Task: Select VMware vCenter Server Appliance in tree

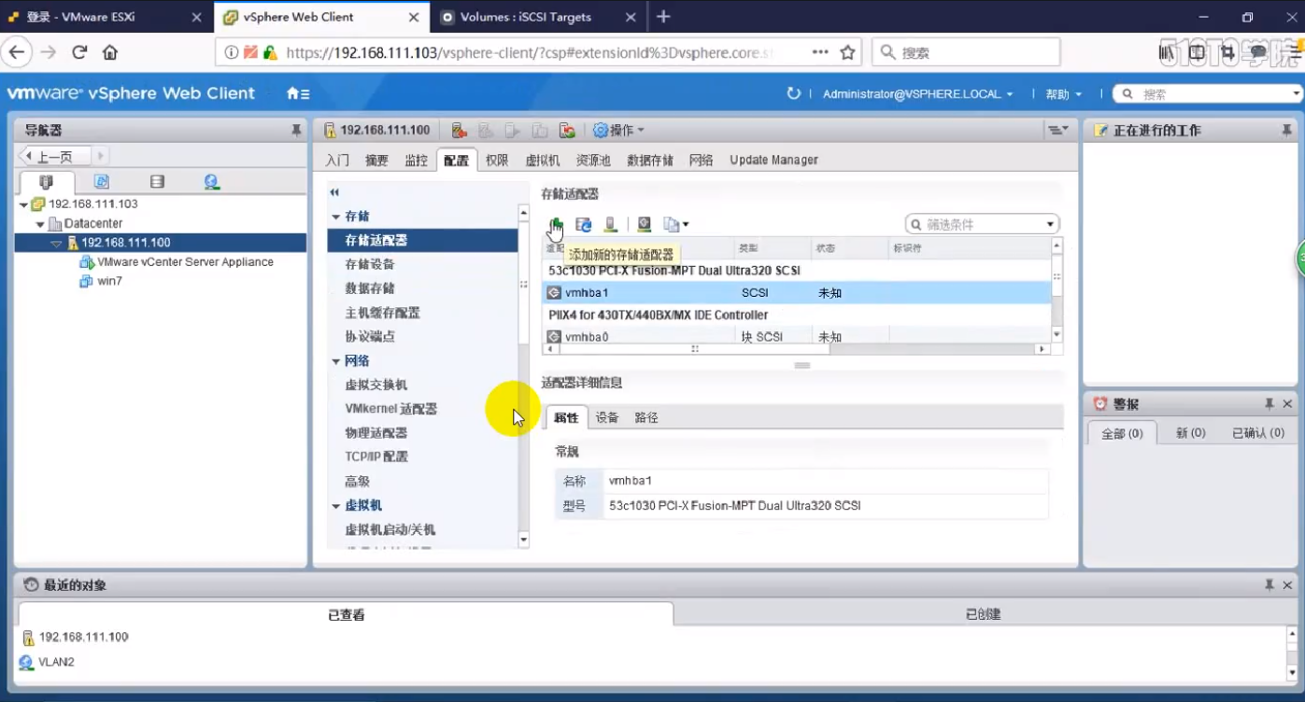Action: coord(185,262)
